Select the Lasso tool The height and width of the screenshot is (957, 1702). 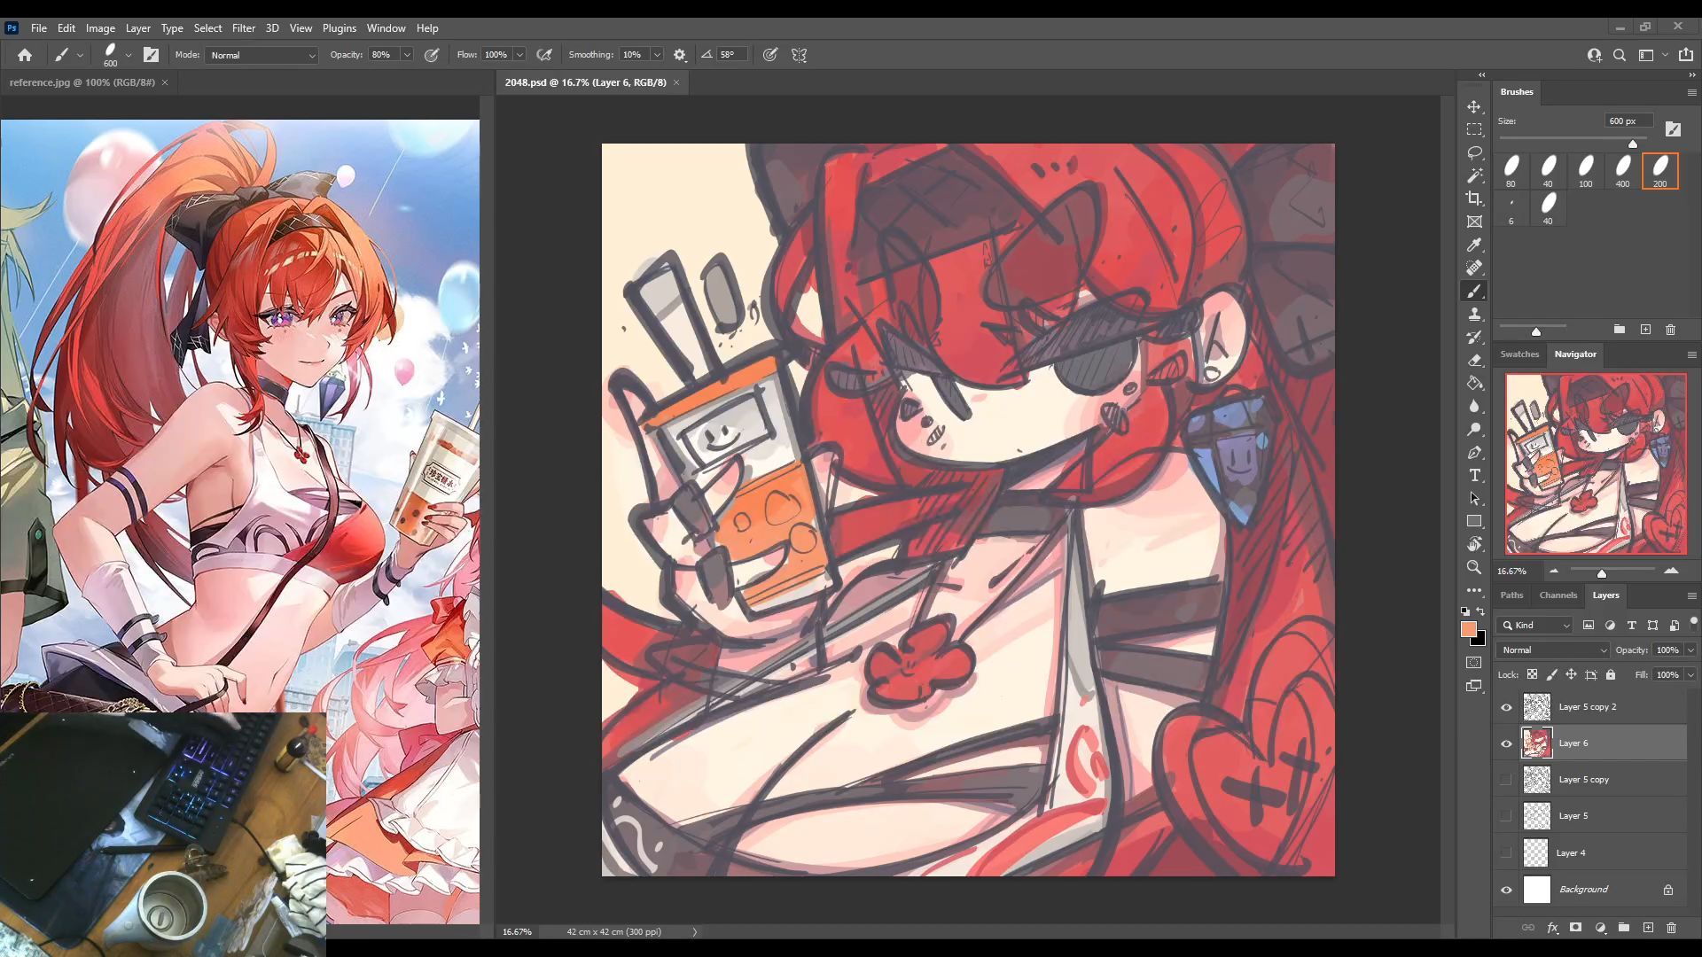(1474, 152)
